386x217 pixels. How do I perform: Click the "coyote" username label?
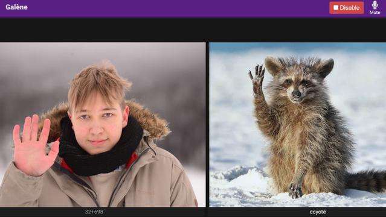click(318, 212)
